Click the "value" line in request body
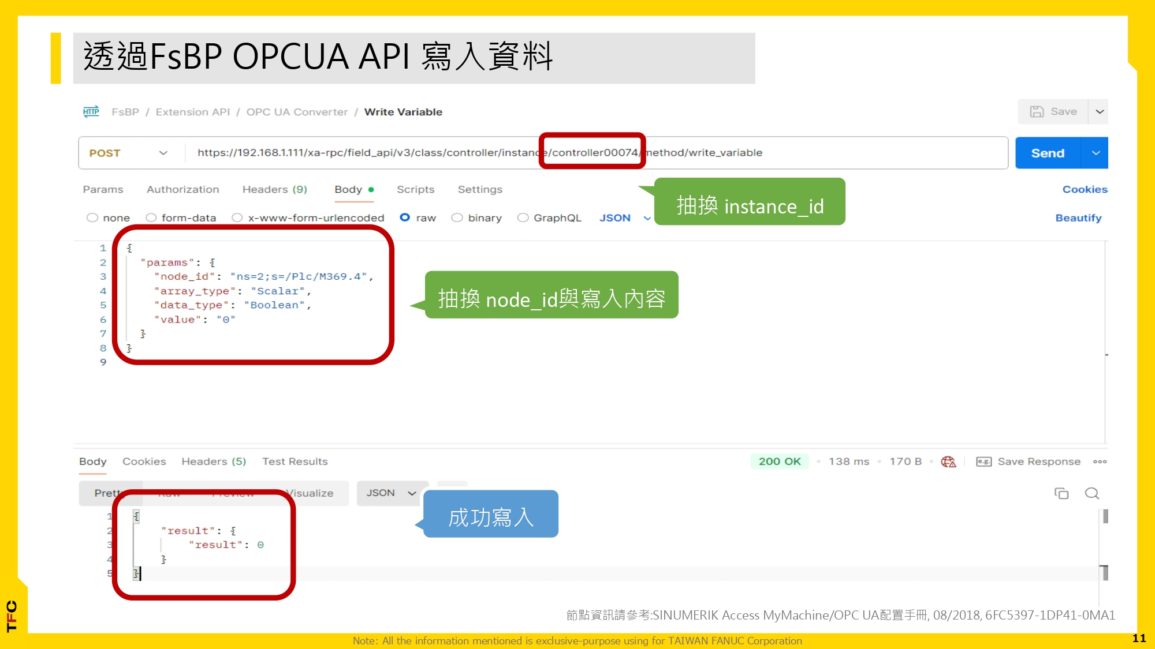Viewport: 1155px width, 649px height. [x=195, y=319]
